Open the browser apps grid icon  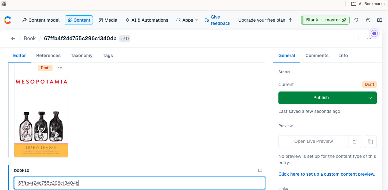coord(4,4)
